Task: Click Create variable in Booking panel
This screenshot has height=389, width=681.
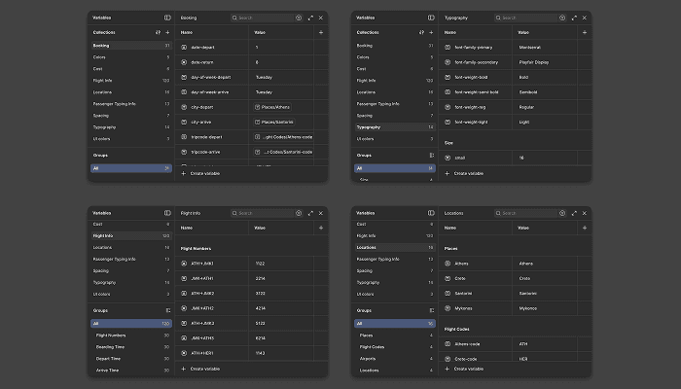Action: 200,174
